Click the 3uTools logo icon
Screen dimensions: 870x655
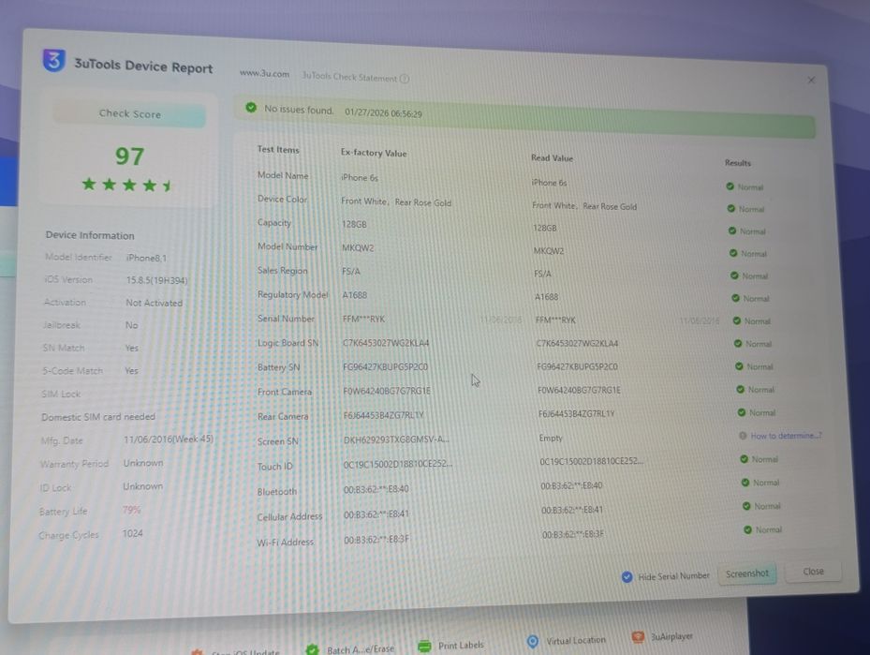53,61
